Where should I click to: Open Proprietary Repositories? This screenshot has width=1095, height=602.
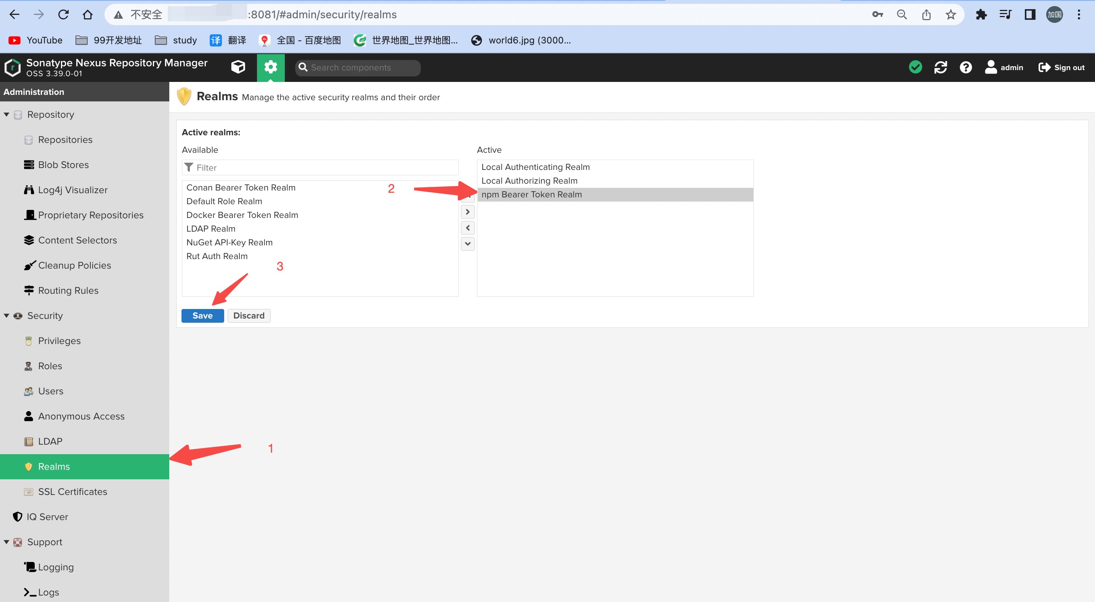pyautogui.click(x=85, y=215)
